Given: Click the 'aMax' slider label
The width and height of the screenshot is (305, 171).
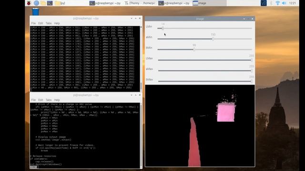Looking at the screenshot, I should pos(149,69).
